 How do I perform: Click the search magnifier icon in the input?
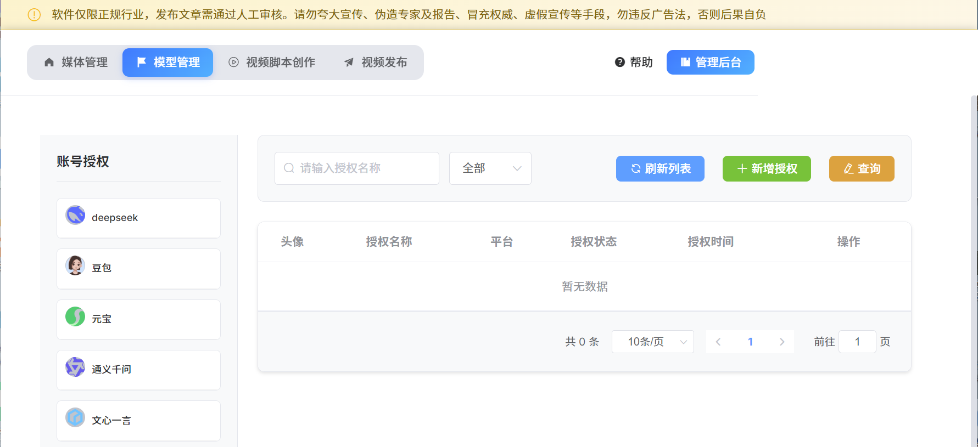[289, 168]
